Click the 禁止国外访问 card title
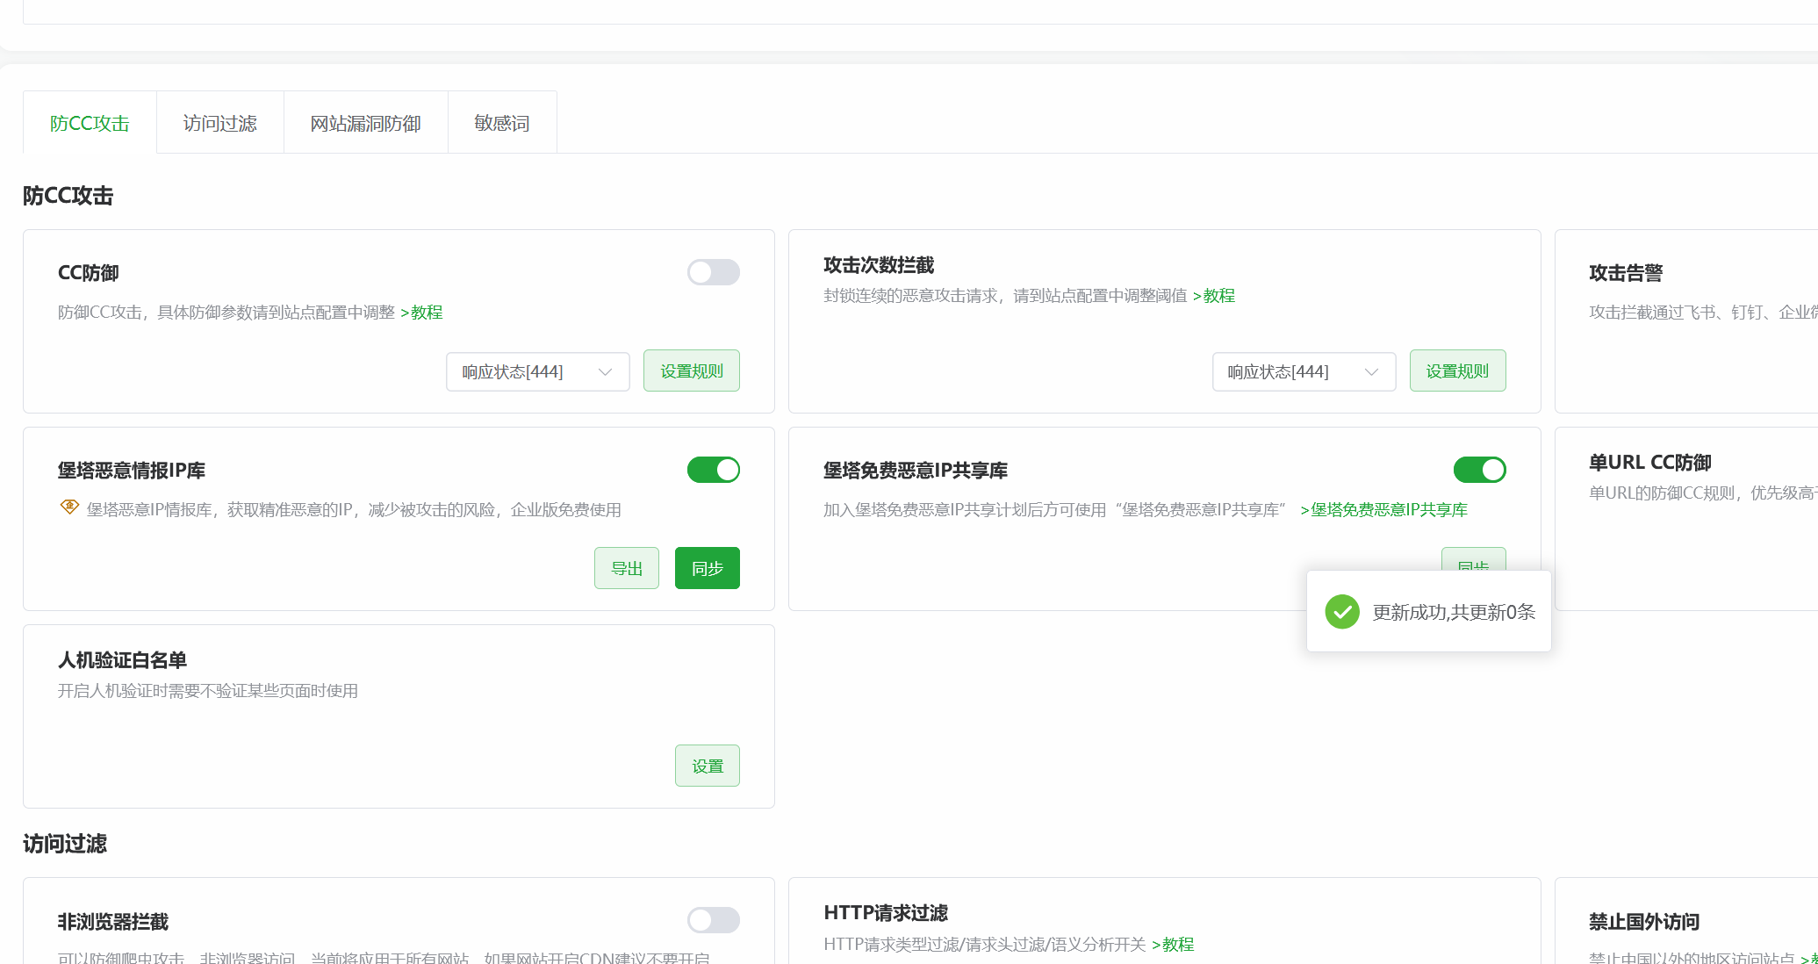Screen dimensions: 1818x964 1644,922
